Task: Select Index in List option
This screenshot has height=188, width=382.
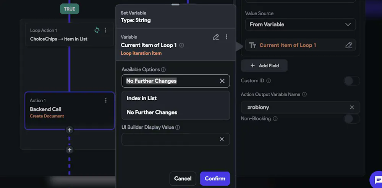Action: (x=142, y=98)
